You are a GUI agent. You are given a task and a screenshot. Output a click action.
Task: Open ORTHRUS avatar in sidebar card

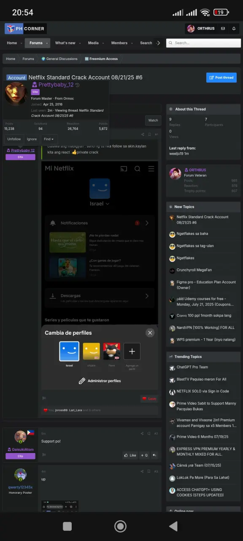(x=175, y=174)
